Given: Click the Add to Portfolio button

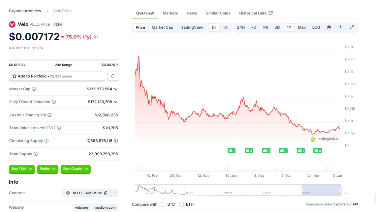Looking at the screenshot, I should pyautogui.click(x=57, y=76).
